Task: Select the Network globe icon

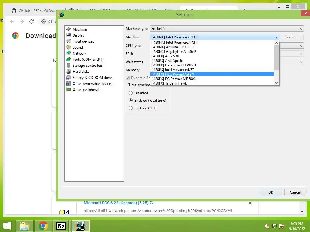Action: coord(68,53)
